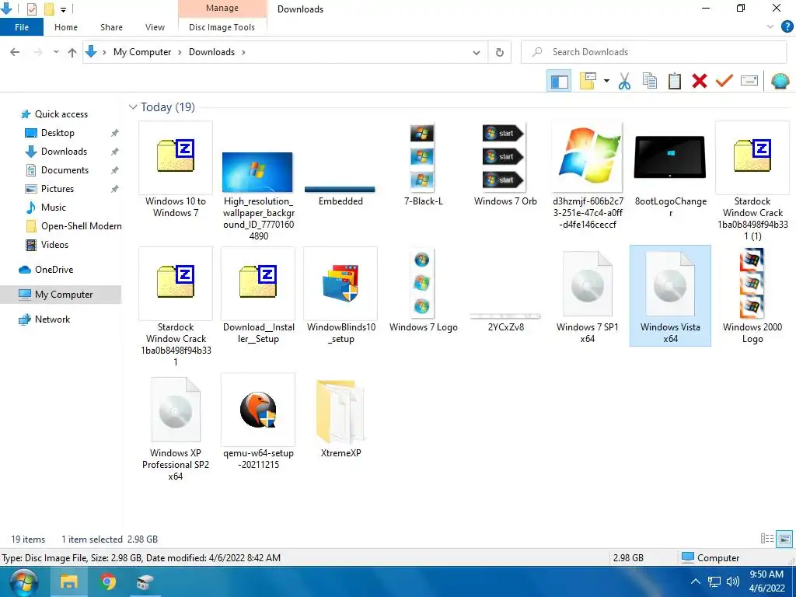
Task: Open the Disc Image Tools tab
Action: coord(222,27)
